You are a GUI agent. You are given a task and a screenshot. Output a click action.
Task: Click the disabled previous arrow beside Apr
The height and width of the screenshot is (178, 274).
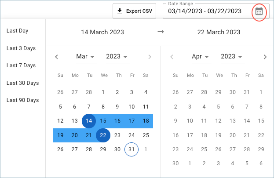click(172, 57)
